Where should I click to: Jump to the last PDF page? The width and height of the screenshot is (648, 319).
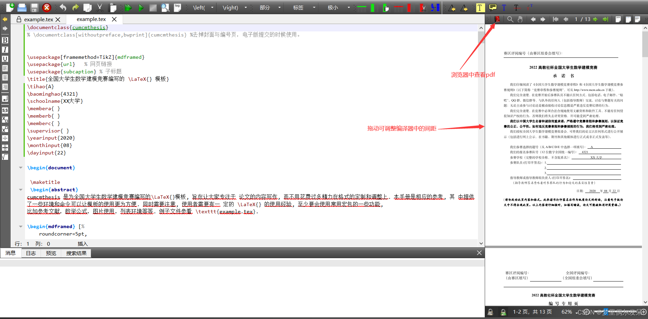tap(605, 19)
